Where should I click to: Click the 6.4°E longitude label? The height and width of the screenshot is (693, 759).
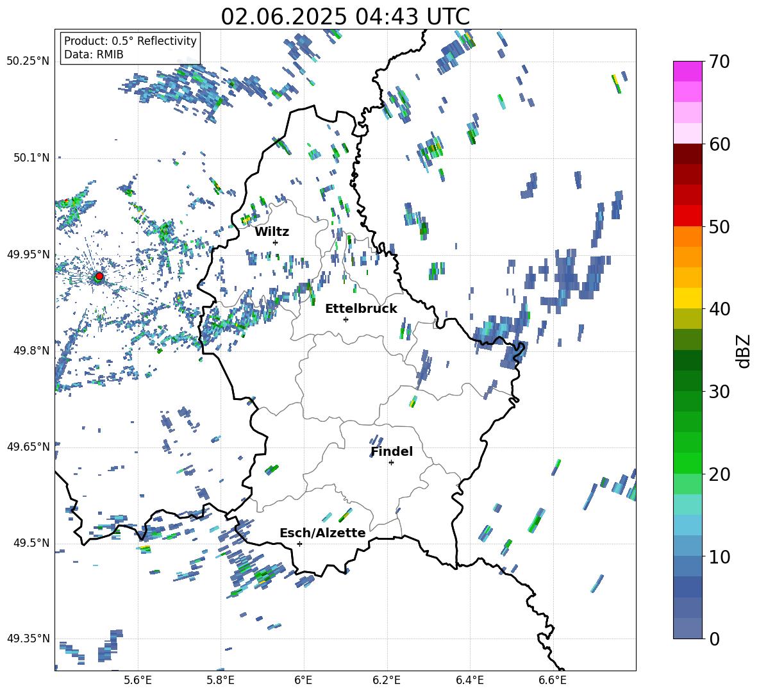click(469, 680)
